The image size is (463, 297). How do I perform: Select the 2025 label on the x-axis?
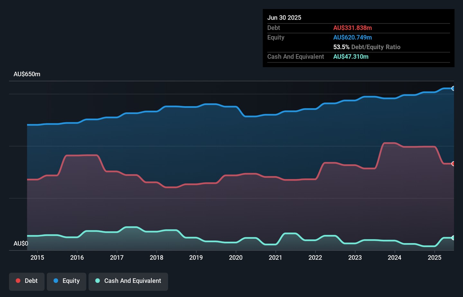click(x=434, y=257)
